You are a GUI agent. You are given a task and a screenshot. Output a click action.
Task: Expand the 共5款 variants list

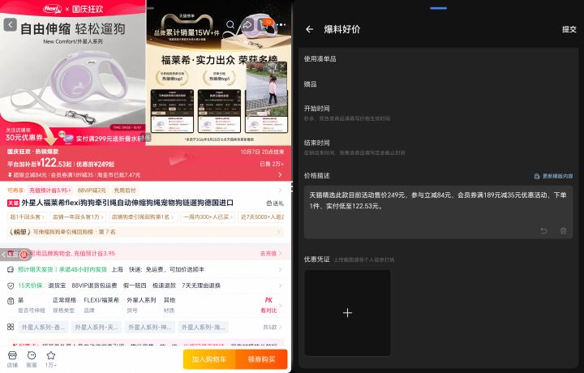(273, 327)
